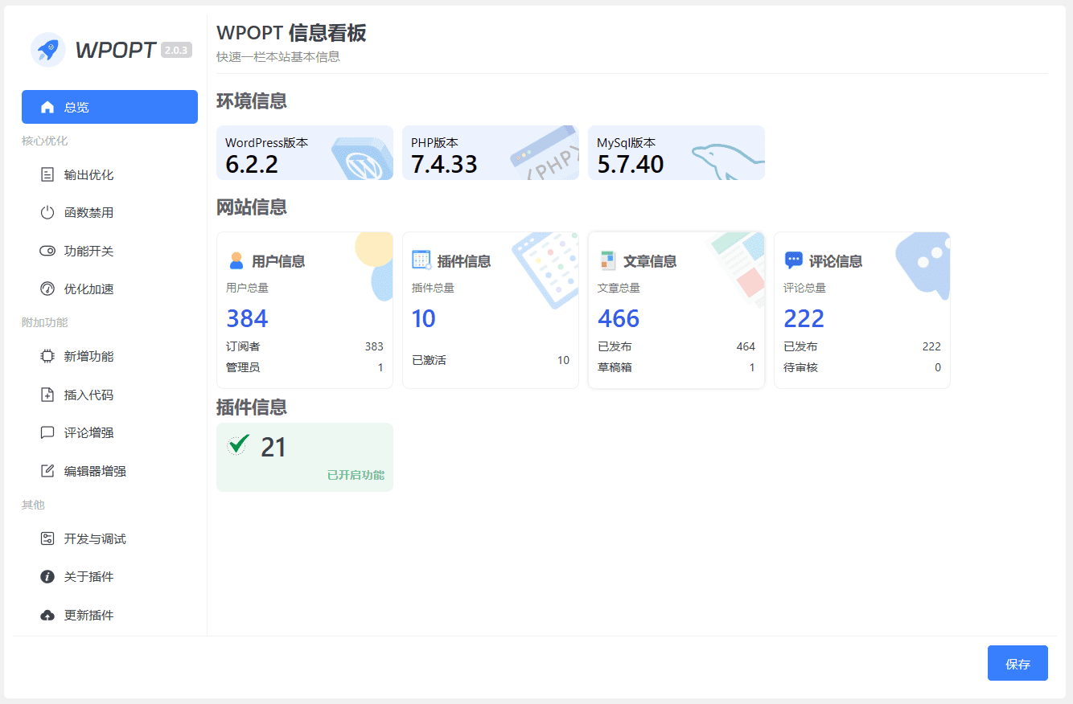Click the blue 保存 button
1073x704 pixels.
tap(1017, 663)
